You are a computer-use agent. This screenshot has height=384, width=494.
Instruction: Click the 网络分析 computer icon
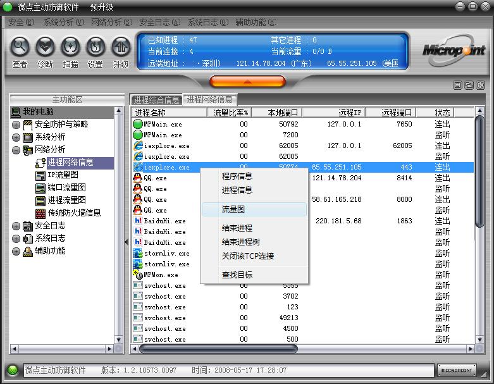coord(28,151)
